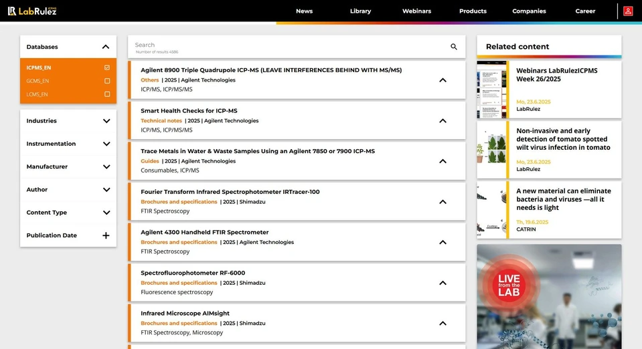Click 'FTIR Spectroscopy, Microscopy' tag text
Image resolution: width=642 pixels, height=349 pixels.
[x=182, y=333]
